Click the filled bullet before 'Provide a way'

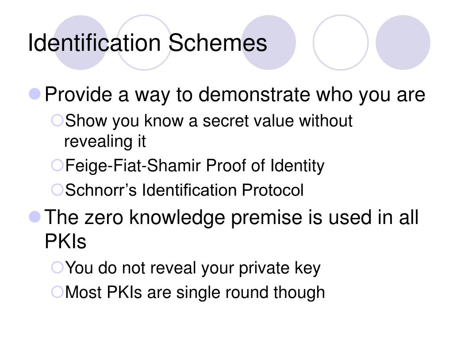point(35,94)
